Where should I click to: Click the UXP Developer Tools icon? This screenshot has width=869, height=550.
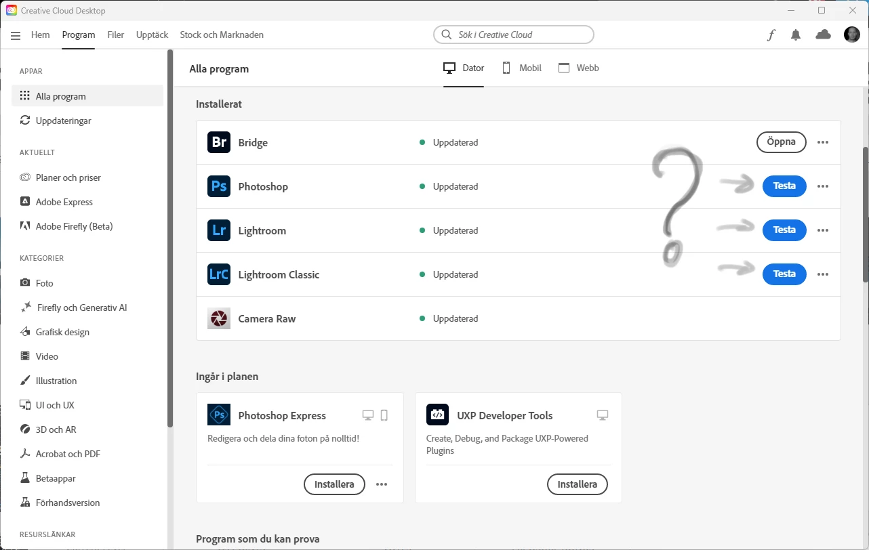click(438, 415)
